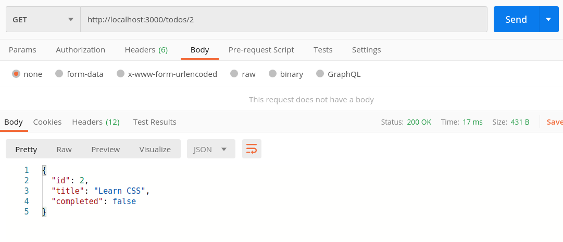This screenshot has height=242, width=563.
Task: Click the Save response link
Action: click(554, 122)
